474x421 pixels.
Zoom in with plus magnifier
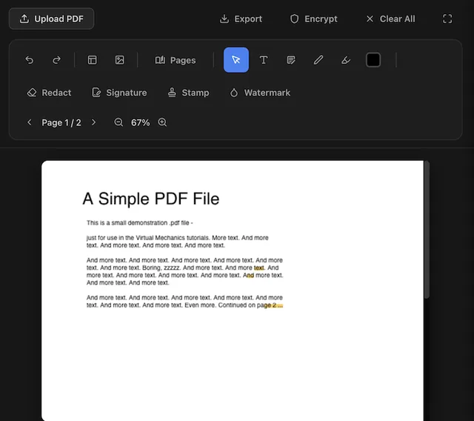click(x=162, y=122)
